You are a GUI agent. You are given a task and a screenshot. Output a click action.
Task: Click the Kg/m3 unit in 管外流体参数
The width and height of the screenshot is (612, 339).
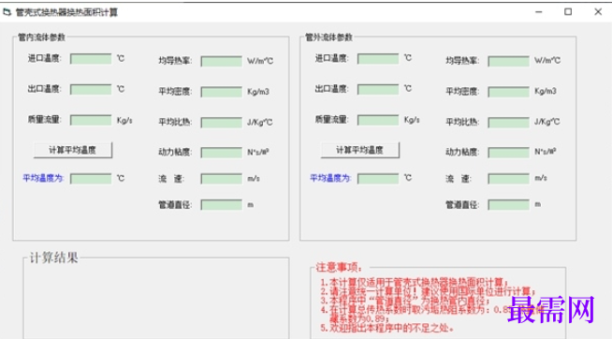(546, 91)
